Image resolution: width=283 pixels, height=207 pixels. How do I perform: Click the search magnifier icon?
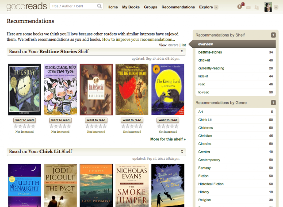click(99, 6)
